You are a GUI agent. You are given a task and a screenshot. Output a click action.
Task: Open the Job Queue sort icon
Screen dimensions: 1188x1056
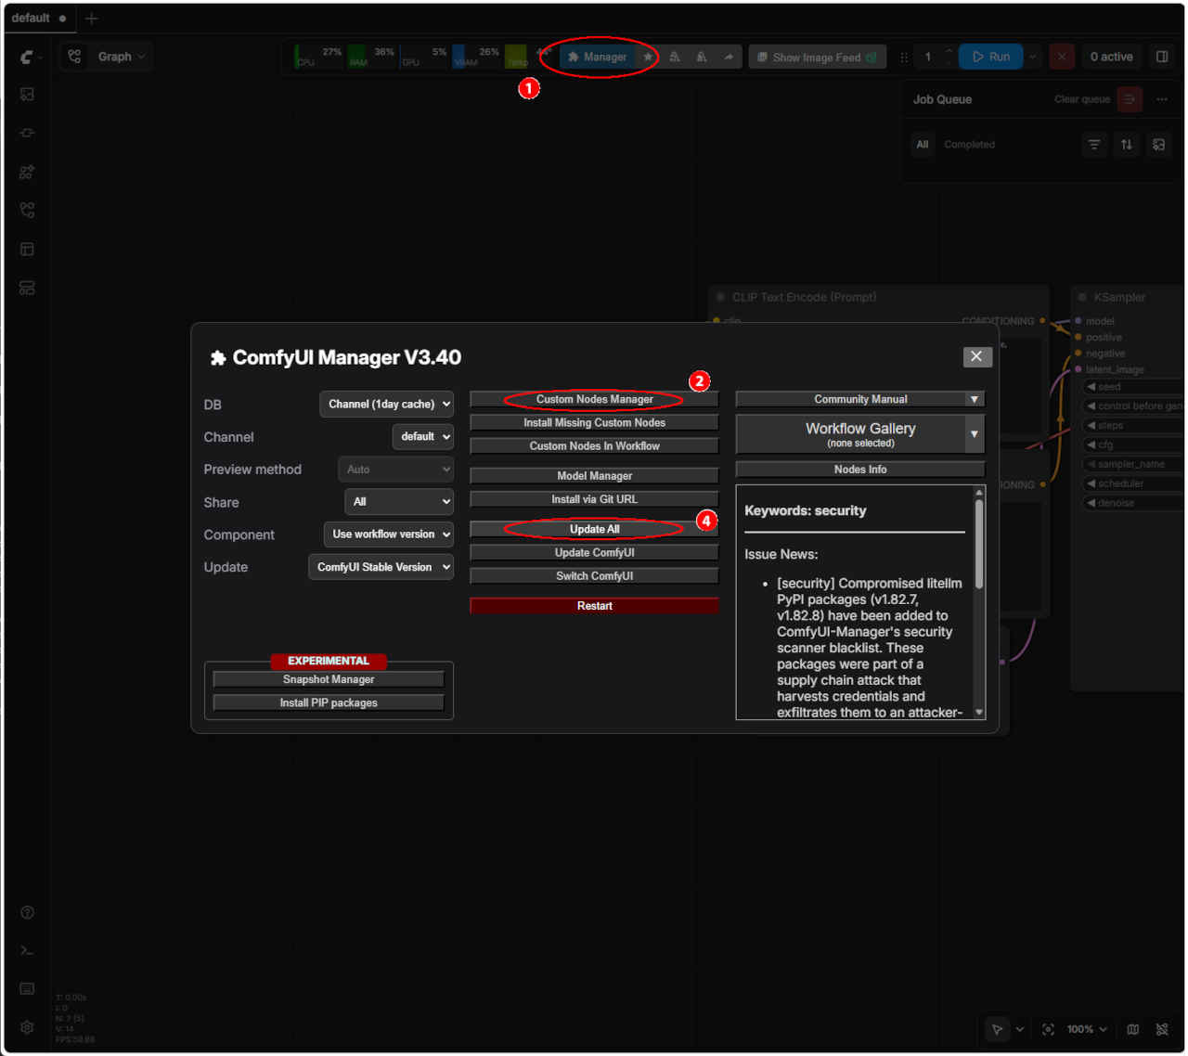[x=1127, y=145]
